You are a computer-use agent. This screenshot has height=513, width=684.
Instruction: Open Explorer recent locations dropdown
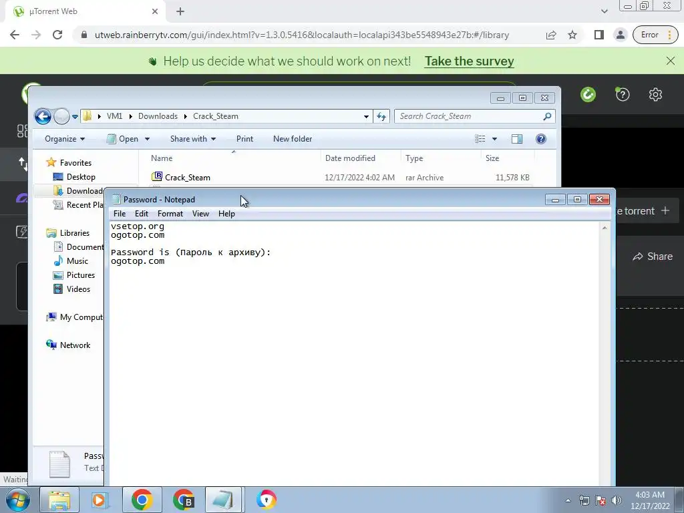click(75, 116)
